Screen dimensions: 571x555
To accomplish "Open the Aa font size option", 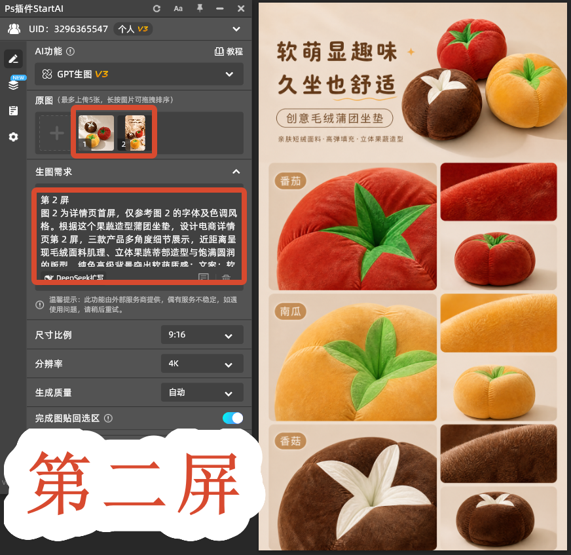I will tap(178, 9).
